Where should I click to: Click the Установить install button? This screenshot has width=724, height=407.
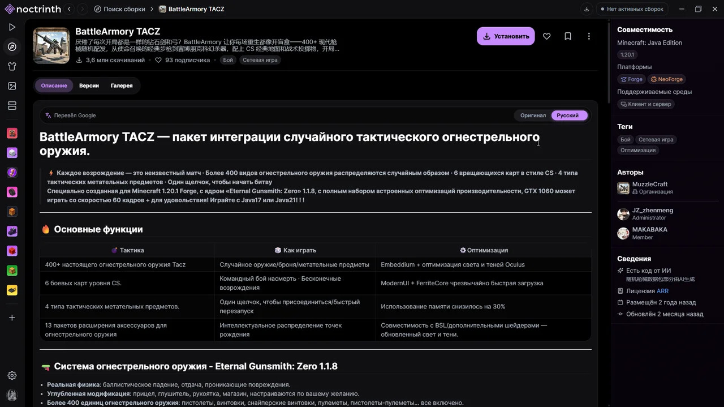click(x=506, y=36)
